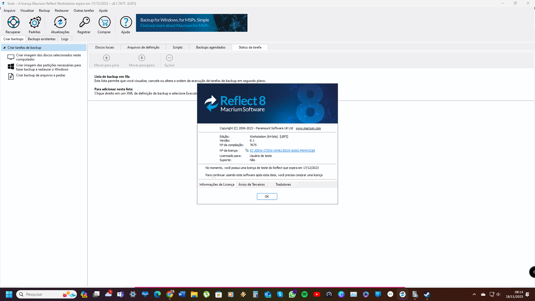Open the Restaurar menu
The height and width of the screenshot is (301, 535).
coord(62,11)
